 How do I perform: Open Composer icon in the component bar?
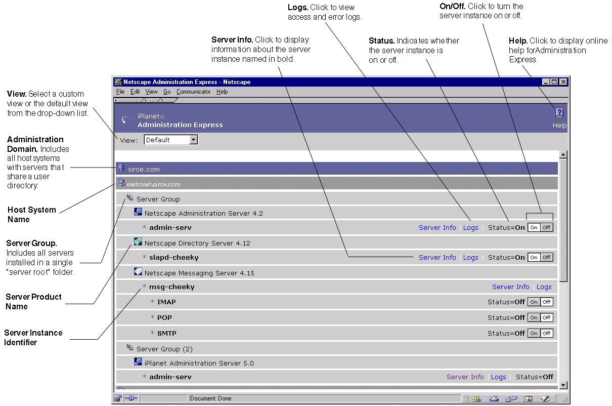[x=545, y=399]
